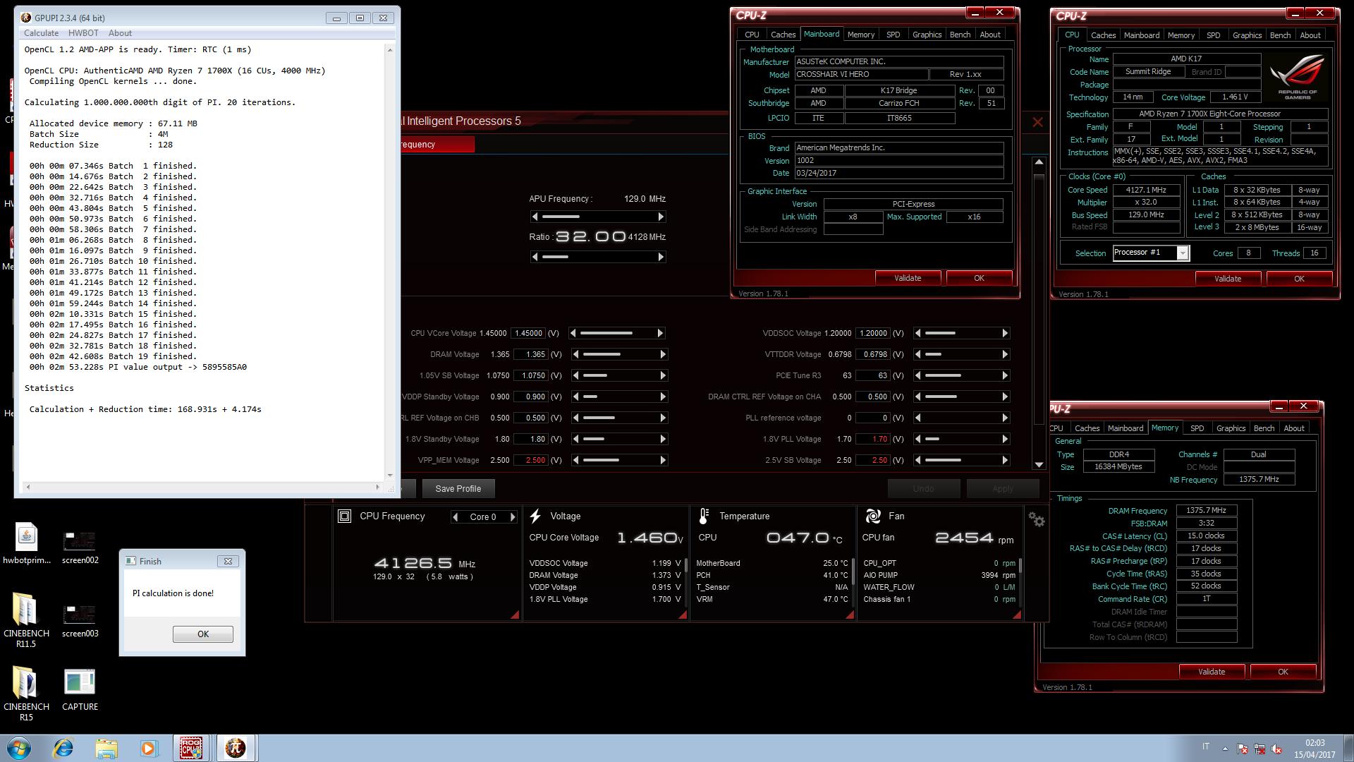This screenshot has height=762, width=1354.
Task: Select next core in CPU Frequency
Action: pyautogui.click(x=513, y=517)
